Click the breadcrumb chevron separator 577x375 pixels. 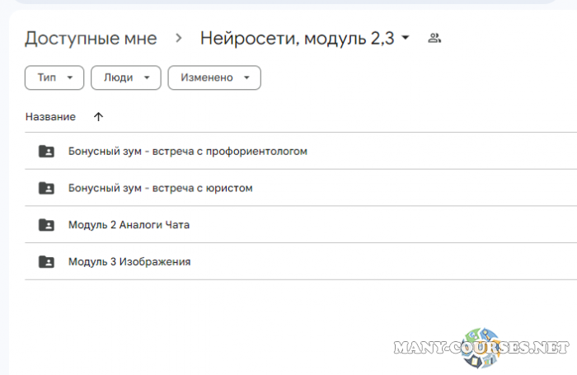(x=178, y=38)
